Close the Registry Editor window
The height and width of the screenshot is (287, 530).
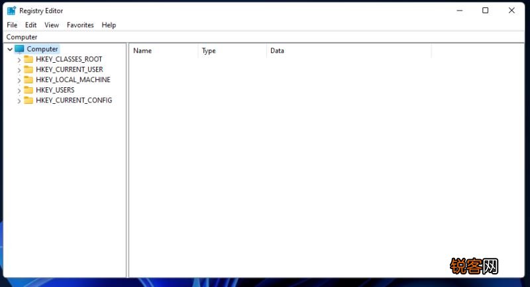click(x=511, y=11)
